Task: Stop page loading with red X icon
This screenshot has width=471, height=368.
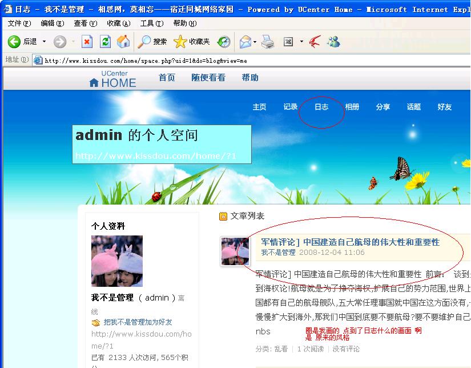Action: [87, 42]
